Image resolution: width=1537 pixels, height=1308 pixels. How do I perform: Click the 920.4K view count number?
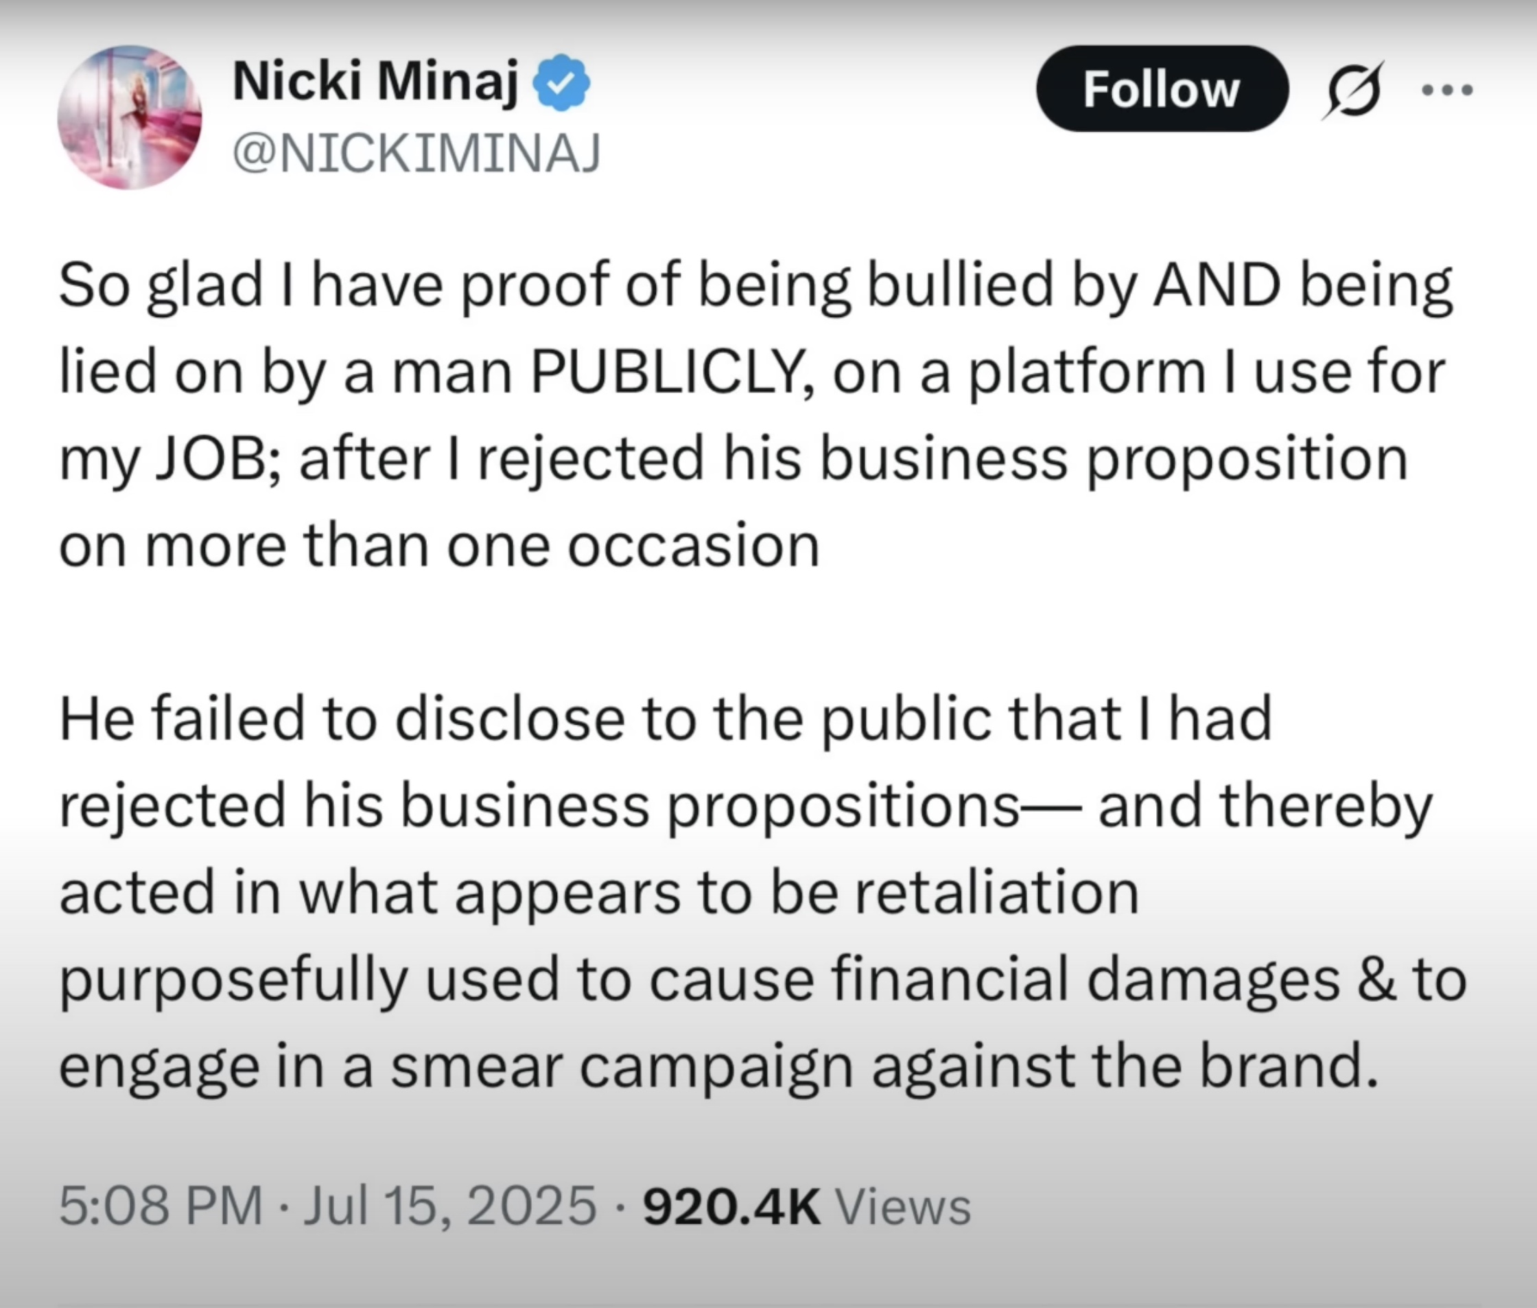pos(732,1206)
